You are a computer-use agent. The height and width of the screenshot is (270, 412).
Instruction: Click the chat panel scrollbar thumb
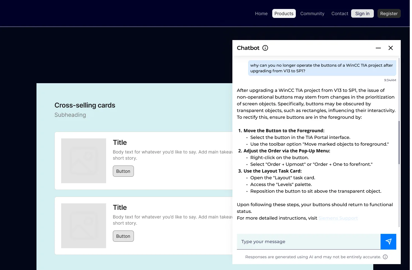pyautogui.click(x=399, y=142)
